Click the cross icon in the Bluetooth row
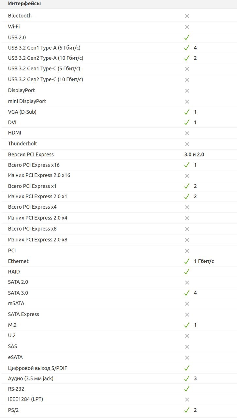 click(x=187, y=16)
